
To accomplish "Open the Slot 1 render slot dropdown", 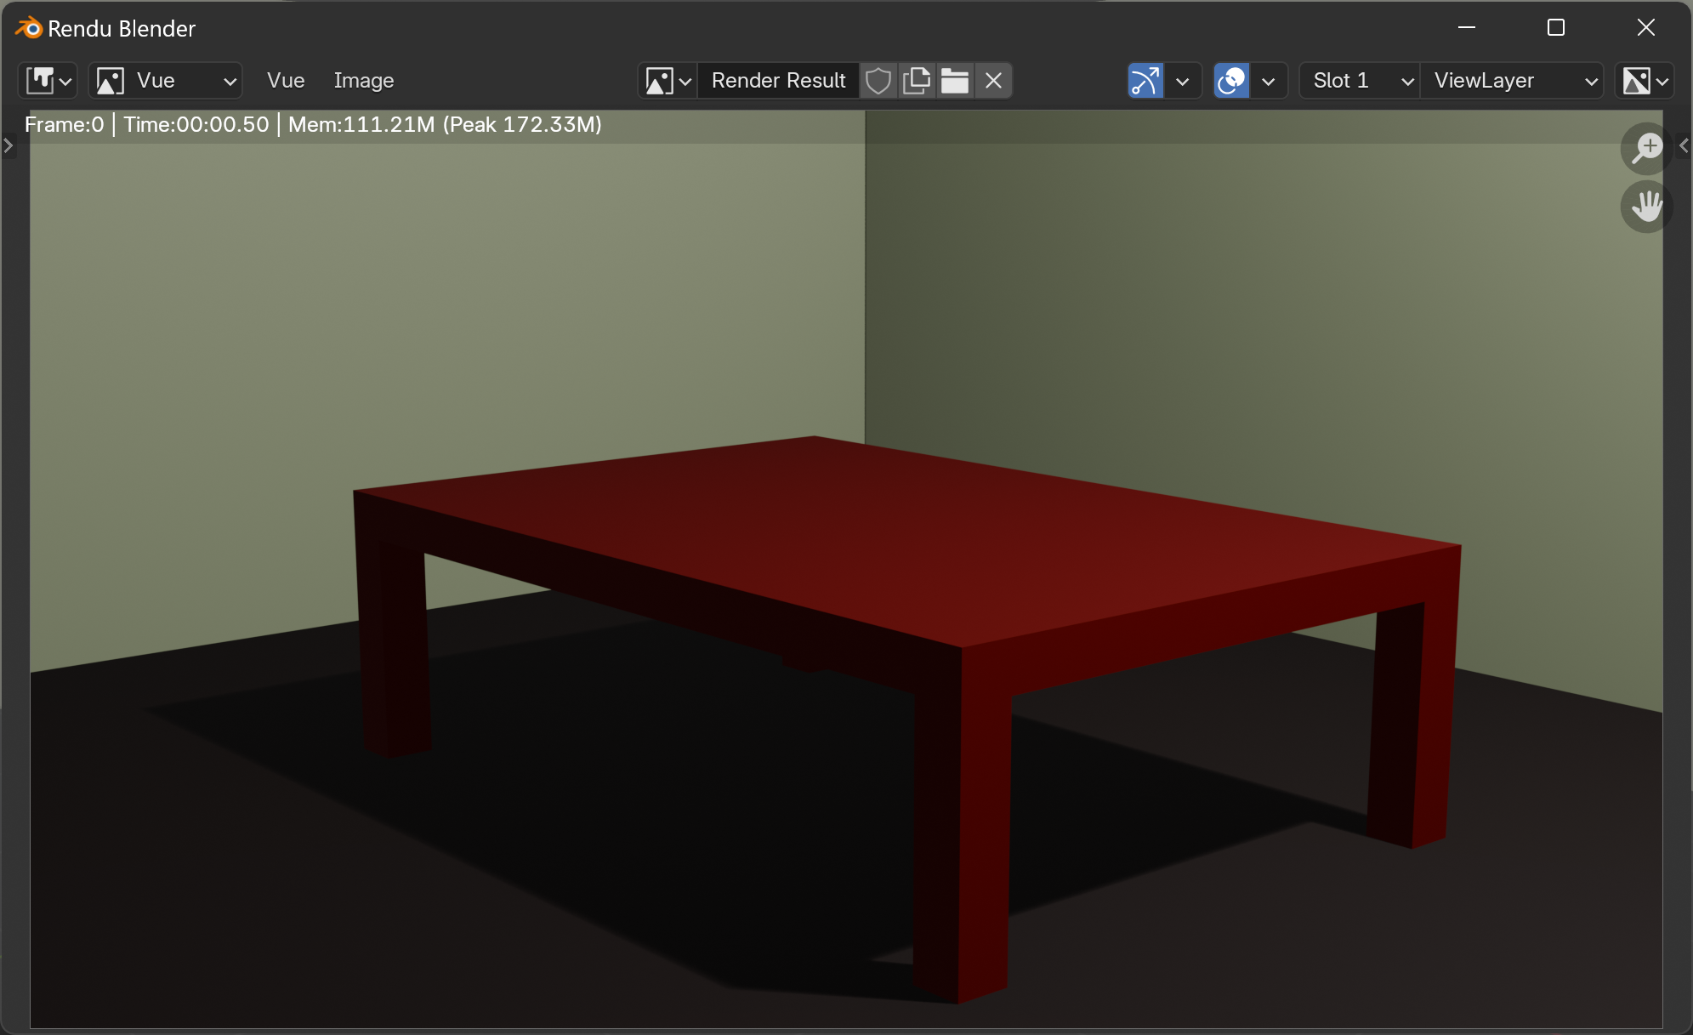I will [1359, 81].
